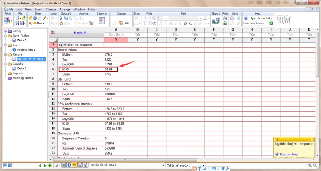Open the File menu
Screen dimensions: 321x171
[11, 9]
